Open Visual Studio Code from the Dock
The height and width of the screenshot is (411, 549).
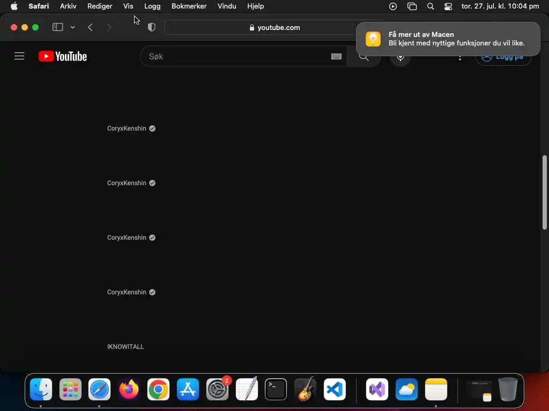(335, 389)
